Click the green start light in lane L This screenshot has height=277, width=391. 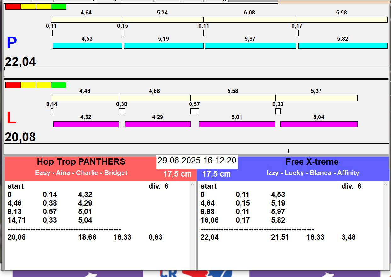point(59,85)
